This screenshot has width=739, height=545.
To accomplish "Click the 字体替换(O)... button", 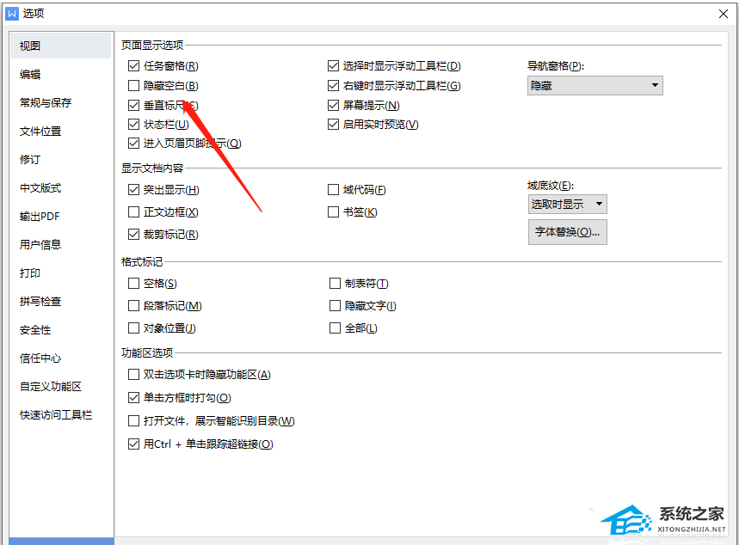I will point(568,232).
